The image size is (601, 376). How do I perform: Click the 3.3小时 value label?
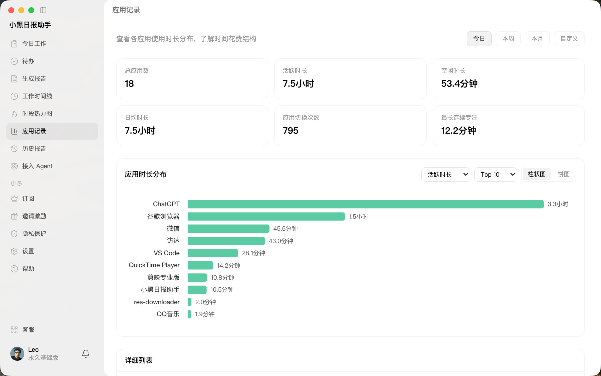pos(558,204)
